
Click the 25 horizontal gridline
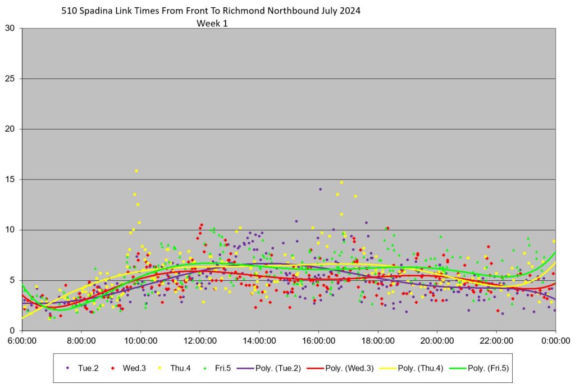(281, 79)
